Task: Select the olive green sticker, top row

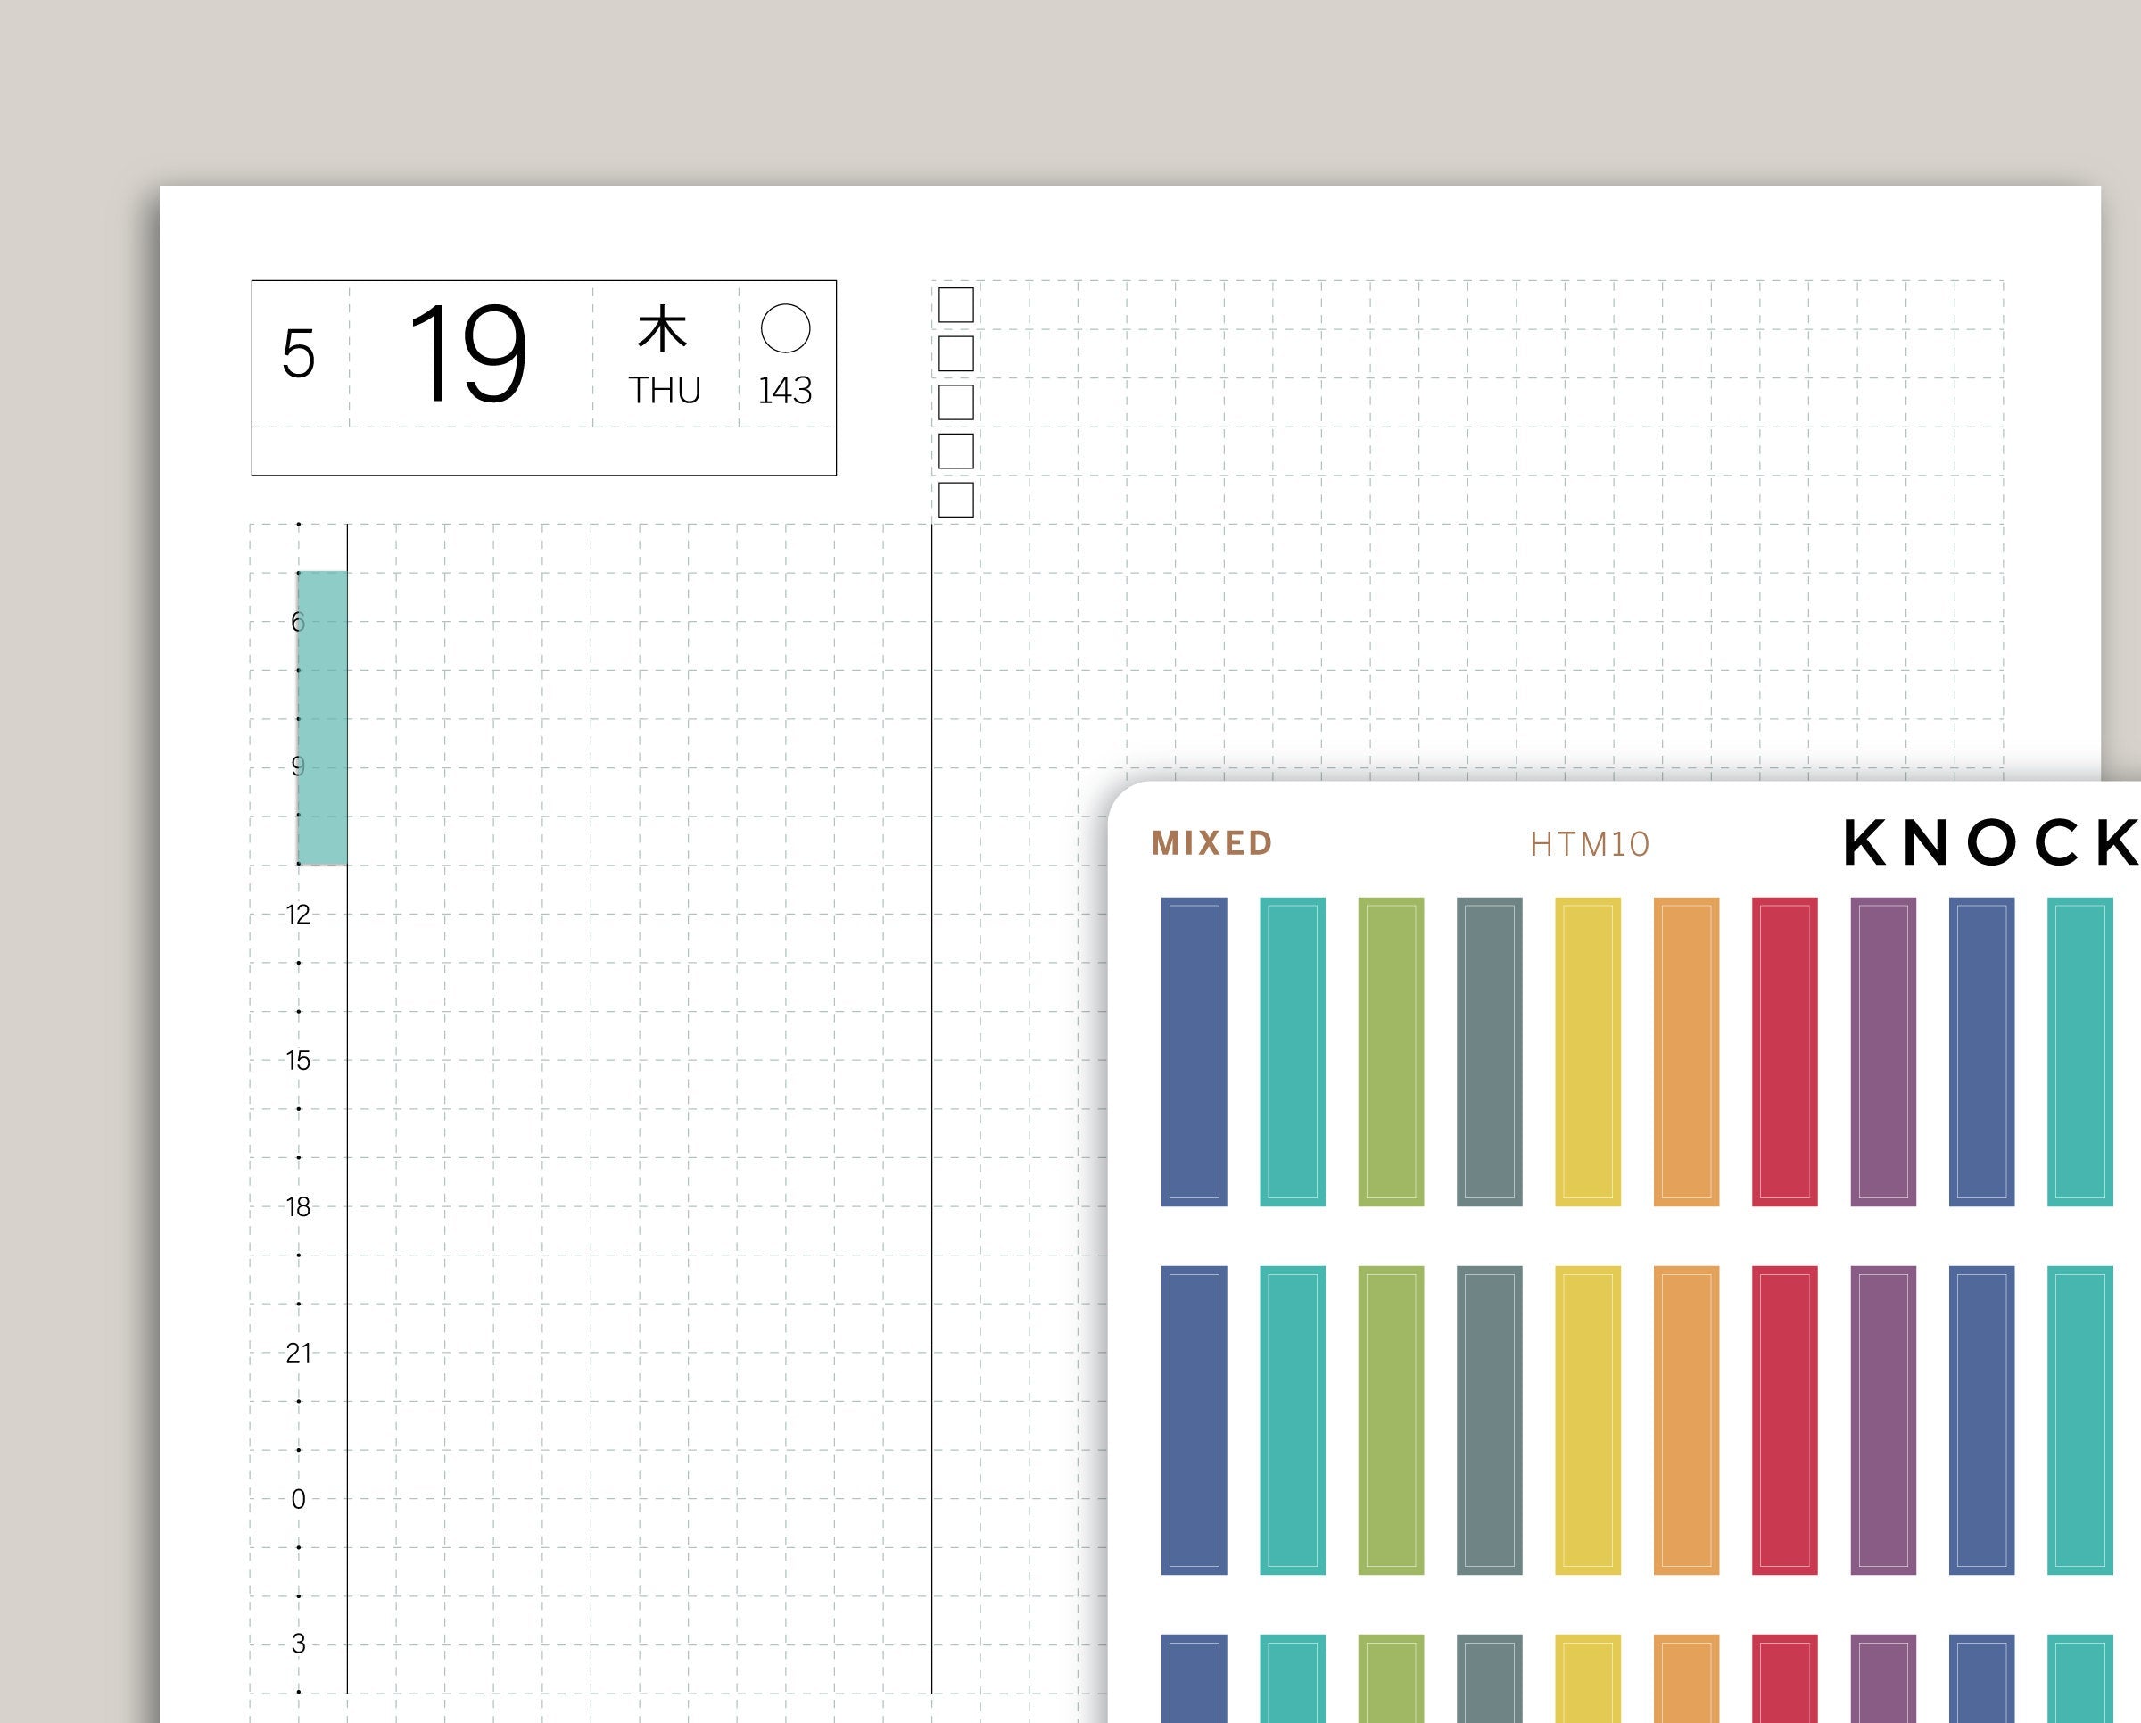Action: tap(1390, 1052)
